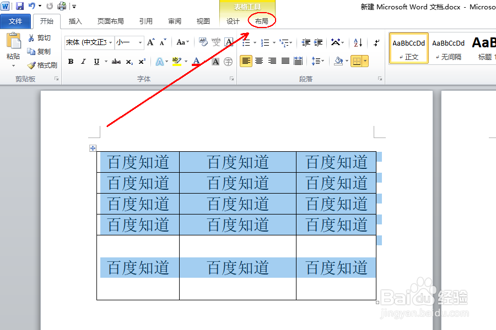The width and height of the screenshot is (496, 330).
Task: Click the bullets list icon
Action: 246,42
